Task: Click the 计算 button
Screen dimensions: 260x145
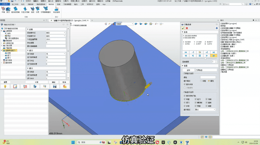Action: [x=36, y=82]
